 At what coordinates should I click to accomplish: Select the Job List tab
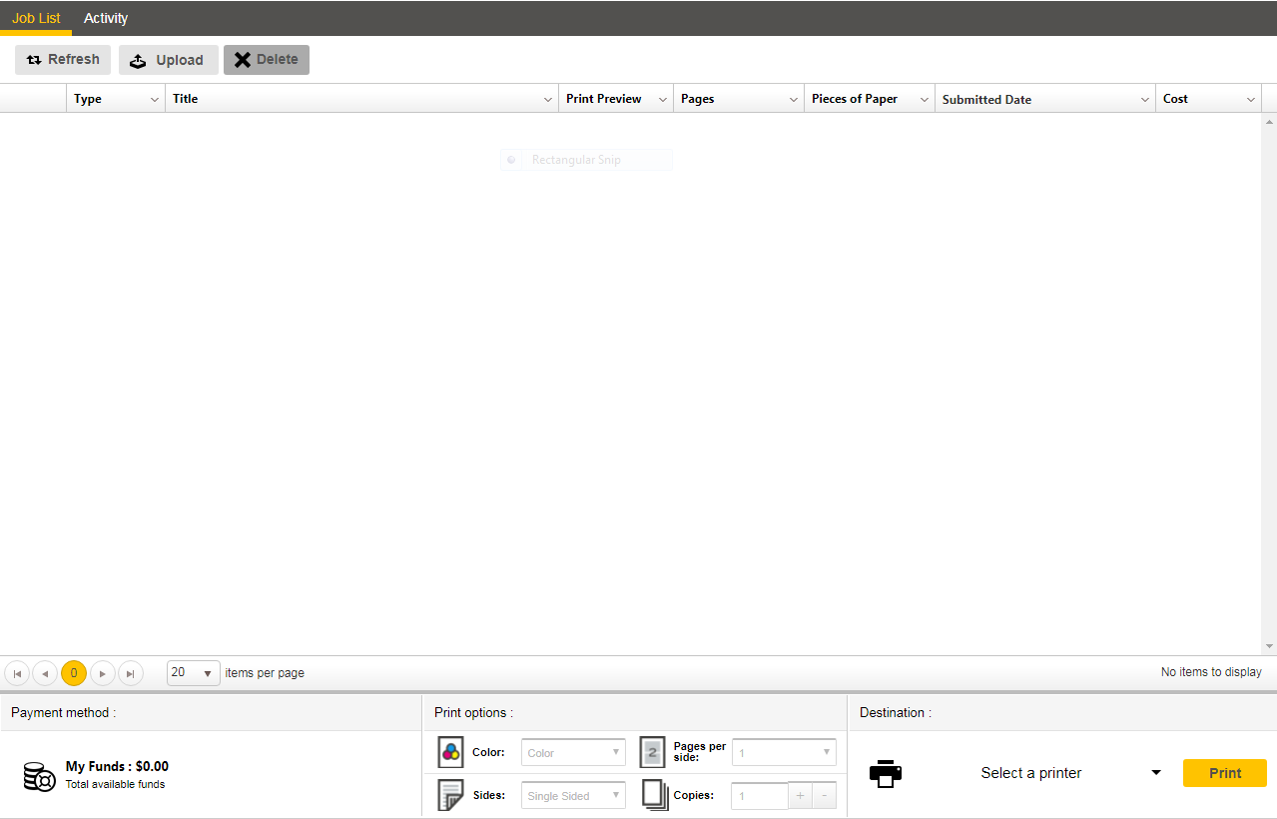tap(36, 18)
